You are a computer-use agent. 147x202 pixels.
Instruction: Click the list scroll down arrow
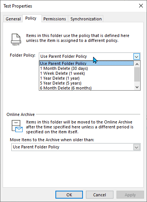137,87
